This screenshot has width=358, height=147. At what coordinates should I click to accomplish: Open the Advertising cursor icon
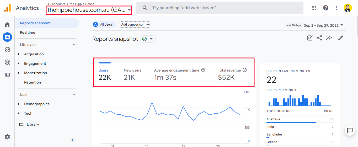coord(7,62)
